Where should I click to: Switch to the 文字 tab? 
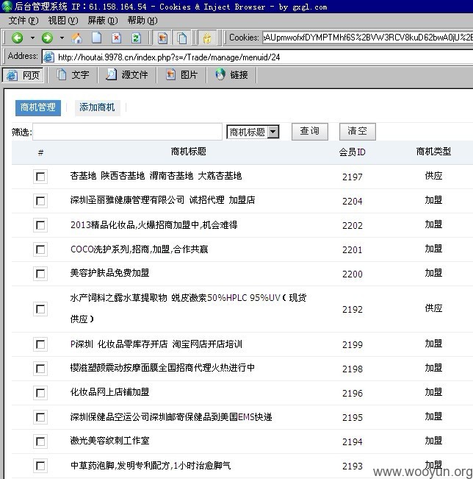[x=73, y=75]
